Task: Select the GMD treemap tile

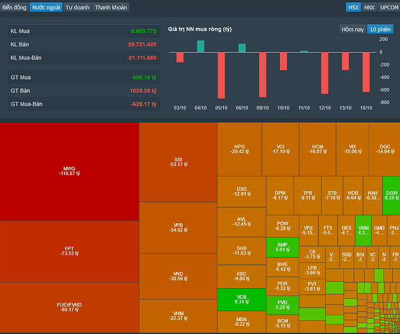Action: click(x=379, y=230)
